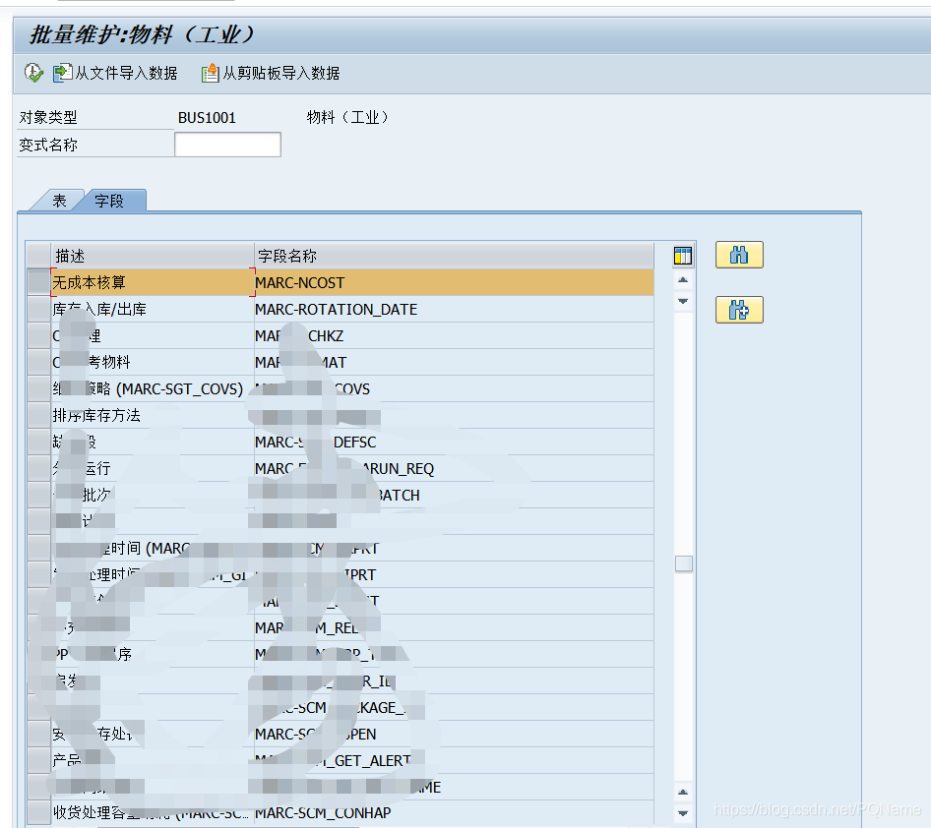
Task: Click the scroll down arrow below top arrow
Action: [x=683, y=301]
